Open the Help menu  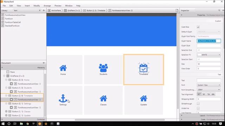pyautogui.click(x=78, y=6)
